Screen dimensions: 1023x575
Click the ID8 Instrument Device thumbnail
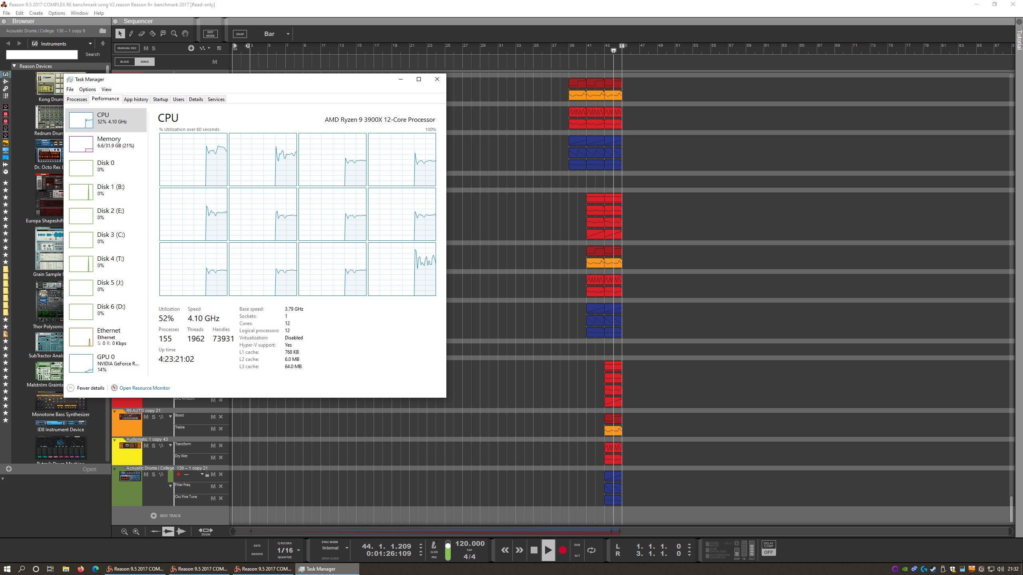(61, 423)
